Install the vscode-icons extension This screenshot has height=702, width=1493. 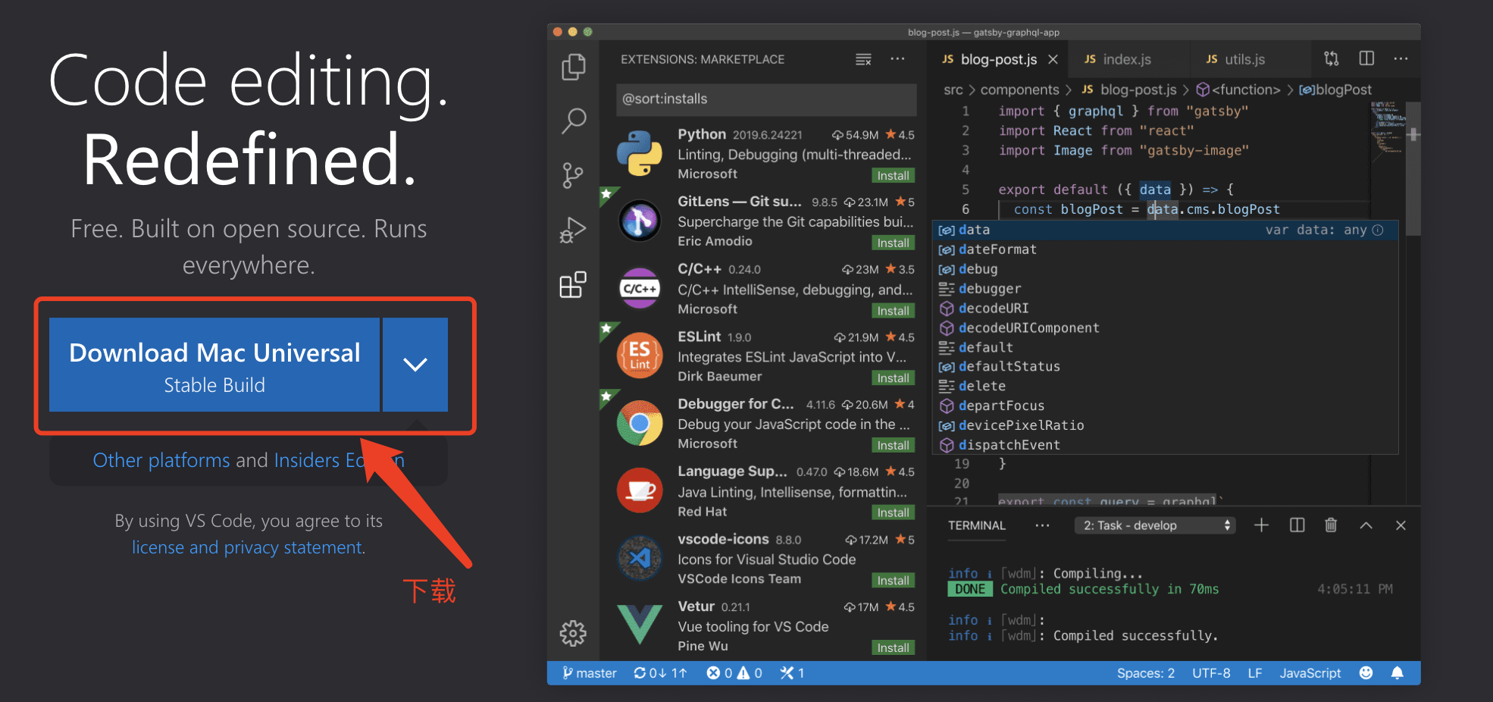coord(893,580)
